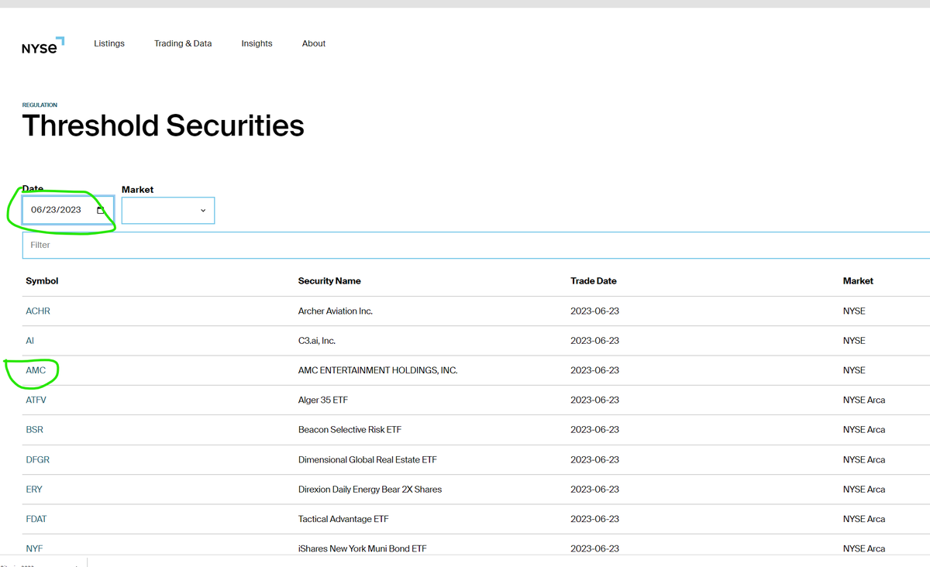Click the Date field showing 06/23/2023
The width and height of the screenshot is (930, 567).
68,210
